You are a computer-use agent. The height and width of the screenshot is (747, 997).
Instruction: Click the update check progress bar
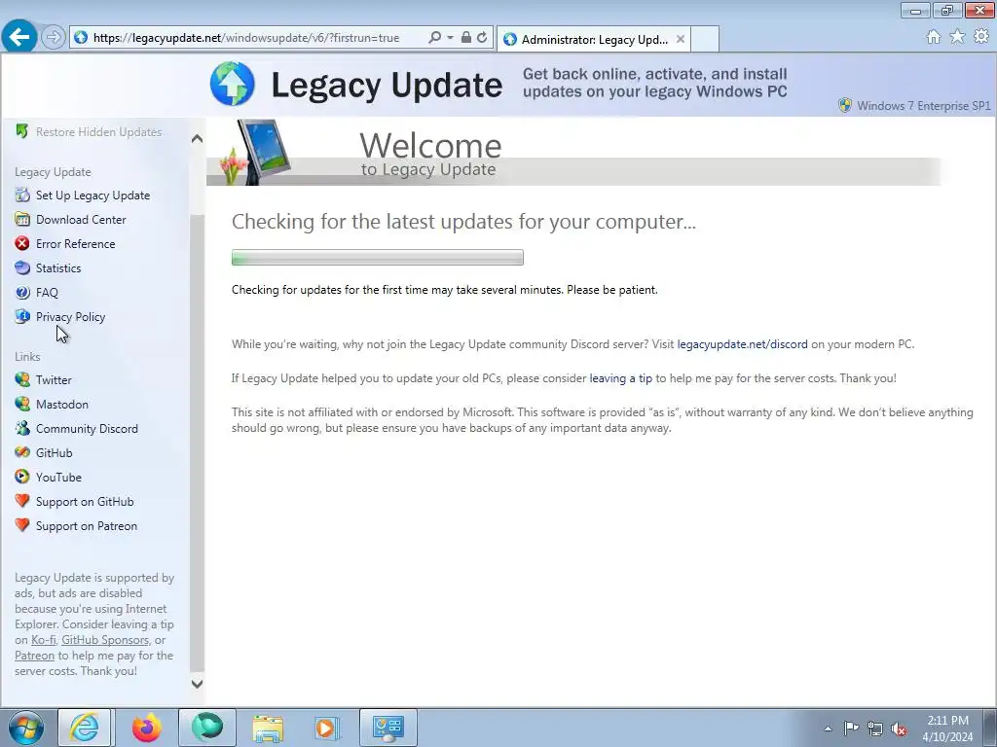(x=378, y=257)
